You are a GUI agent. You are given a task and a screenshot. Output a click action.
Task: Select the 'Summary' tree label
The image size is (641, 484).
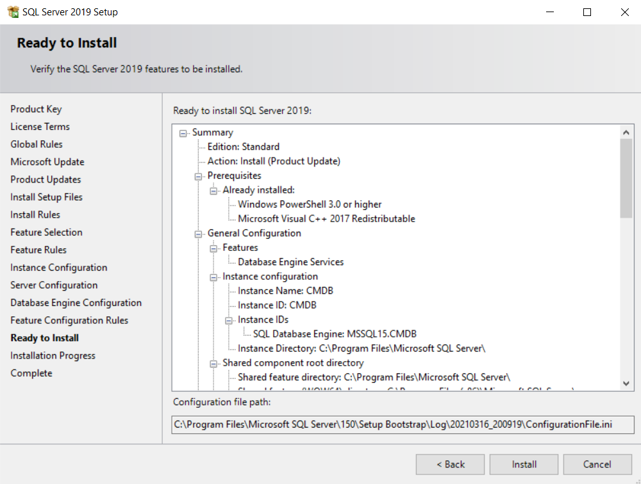[213, 133]
